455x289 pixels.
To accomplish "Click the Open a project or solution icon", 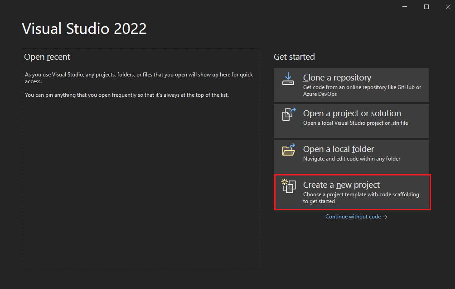I will pyautogui.click(x=289, y=114).
